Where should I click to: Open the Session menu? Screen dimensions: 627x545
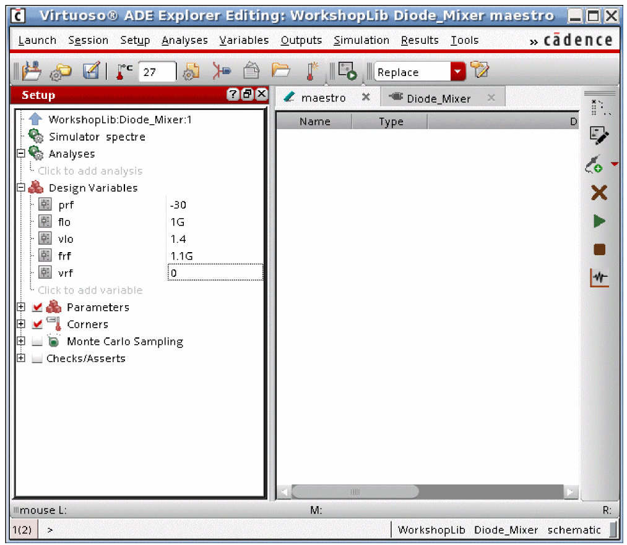88,40
